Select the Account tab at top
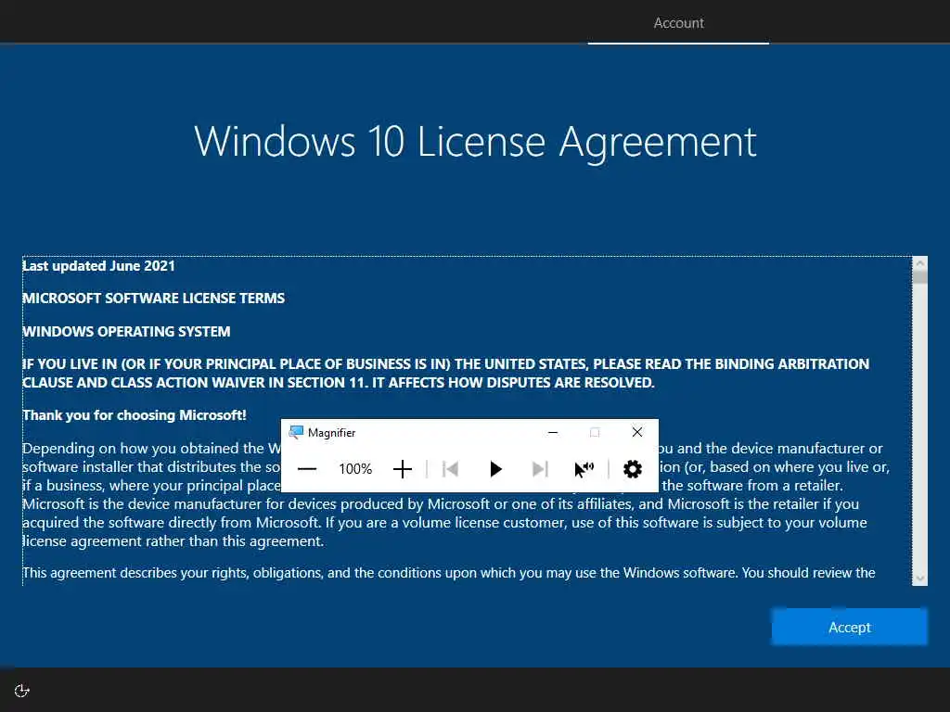This screenshot has height=712, width=950. click(x=678, y=23)
